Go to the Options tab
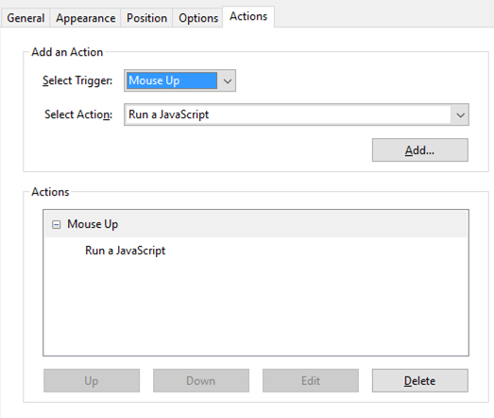The height and width of the screenshot is (418, 494). point(198,18)
